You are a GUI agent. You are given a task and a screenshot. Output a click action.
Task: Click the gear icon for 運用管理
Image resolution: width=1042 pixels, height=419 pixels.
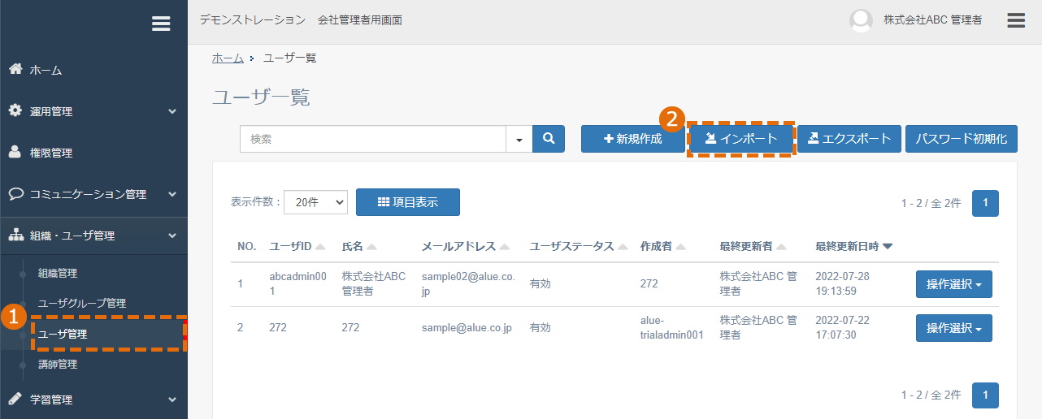tap(15, 110)
